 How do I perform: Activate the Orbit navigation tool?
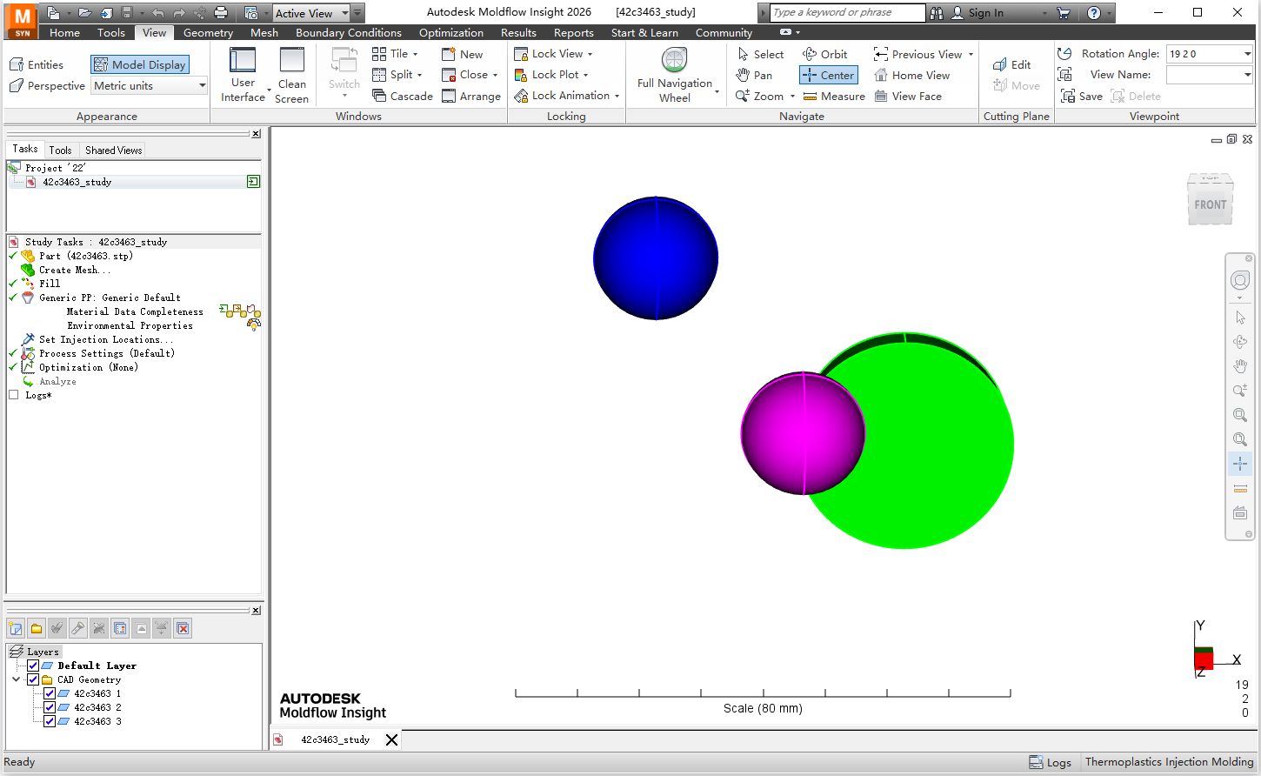824,54
